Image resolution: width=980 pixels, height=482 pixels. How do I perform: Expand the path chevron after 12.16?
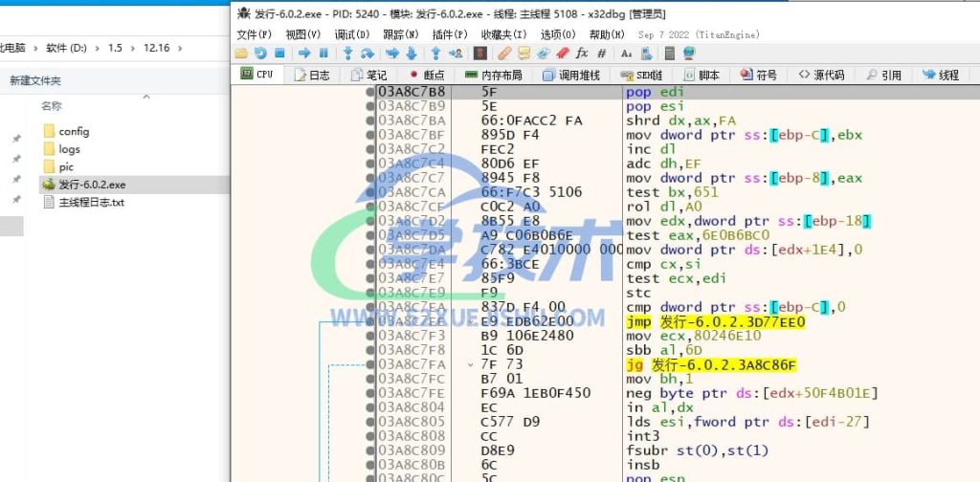(x=179, y=48)
